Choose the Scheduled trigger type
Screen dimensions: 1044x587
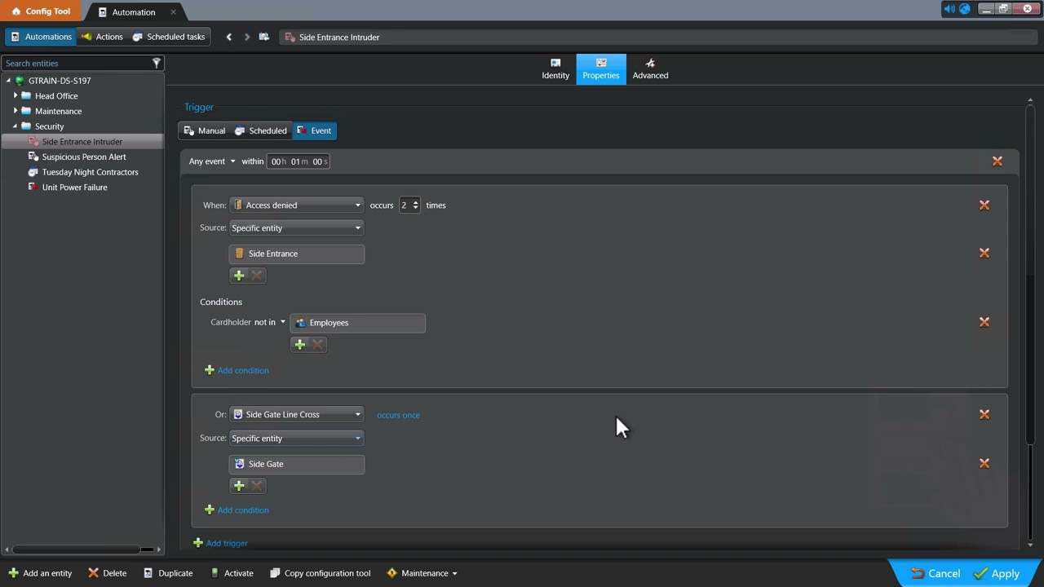pos(261,130)
